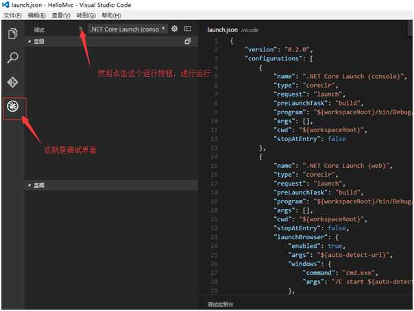Click the "cmd.exe" command value
Screen dimensions: 414x311
point(358,273)
